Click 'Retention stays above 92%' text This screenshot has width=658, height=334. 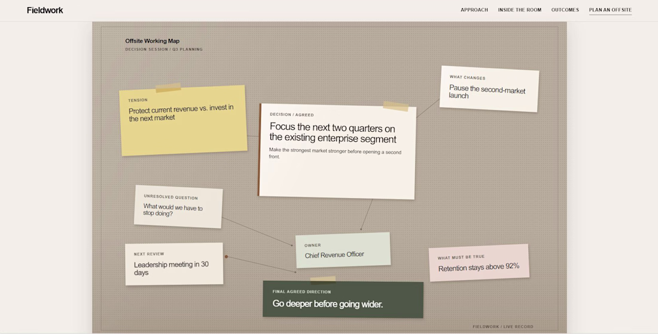[x=479, y=267]
